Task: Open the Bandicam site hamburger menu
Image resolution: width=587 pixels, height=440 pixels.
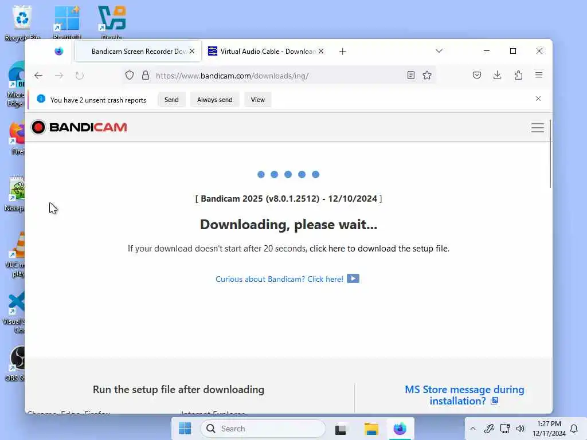Action: click(538, 128)
